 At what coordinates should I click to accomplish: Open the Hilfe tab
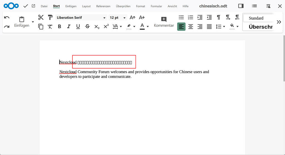click(186, 6)
